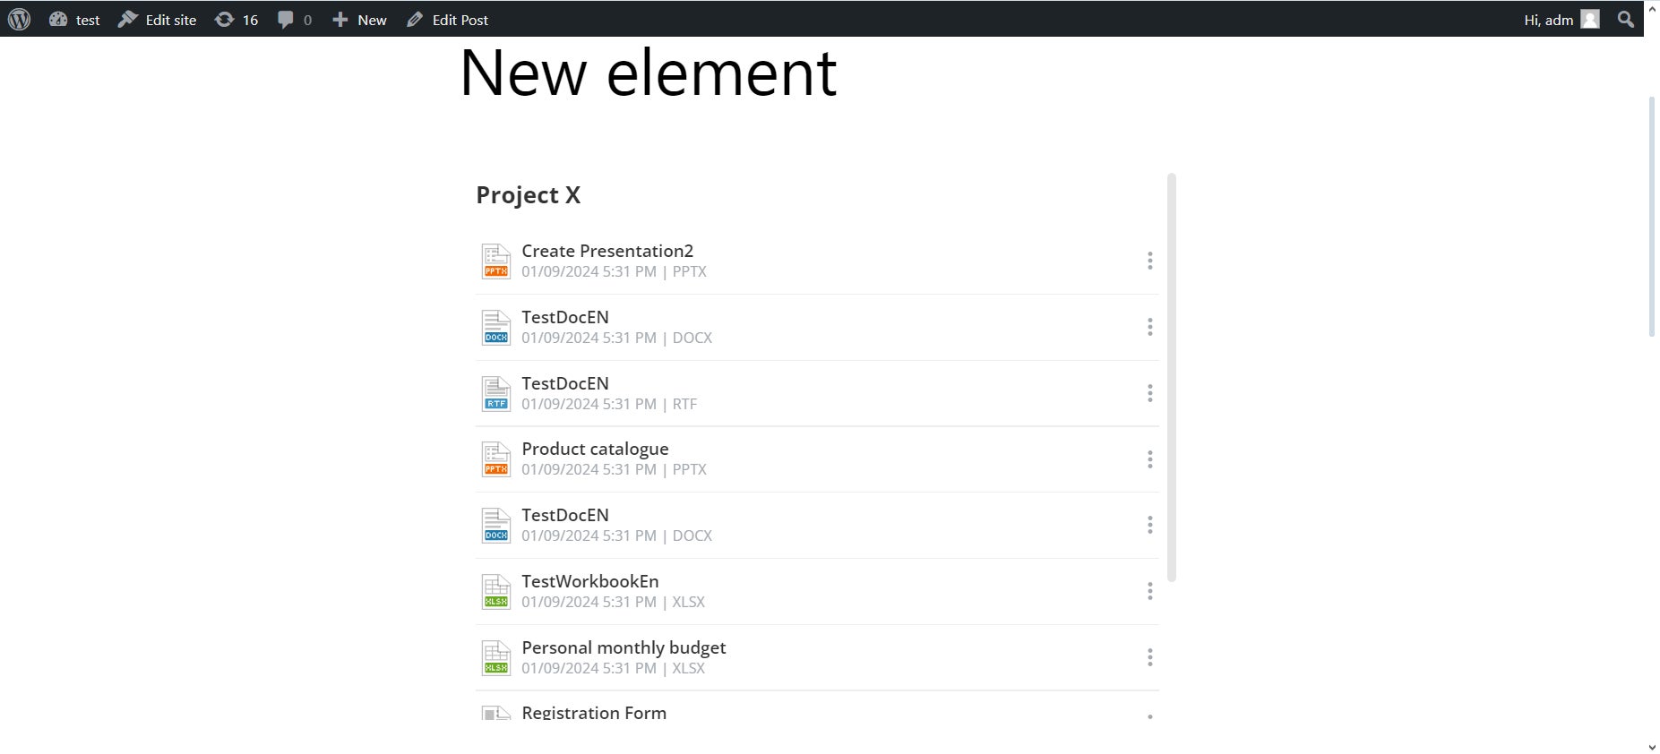The image size is (1660, 754).
Task: Open the comments bubble icon
Action: click(x=294, y=19)
